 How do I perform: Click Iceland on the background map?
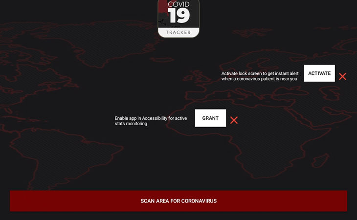pyautogui.click(x=162, y=60)
